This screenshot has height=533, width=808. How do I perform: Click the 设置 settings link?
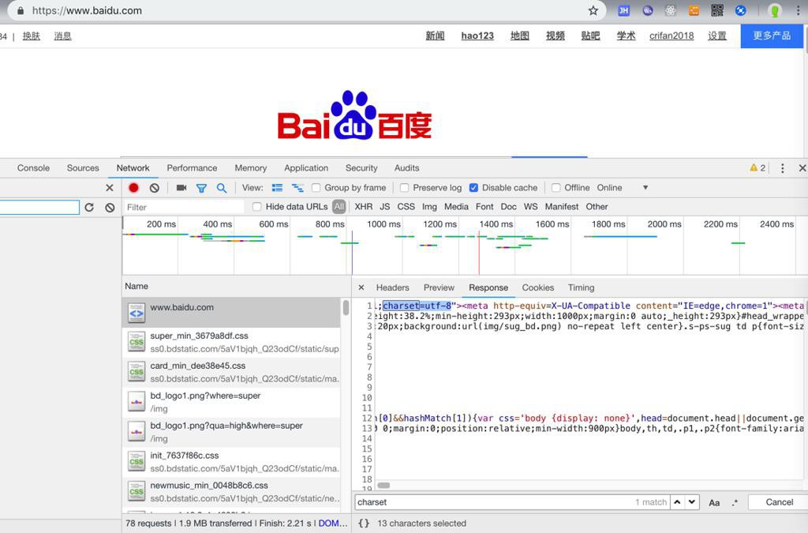point(716,36)
